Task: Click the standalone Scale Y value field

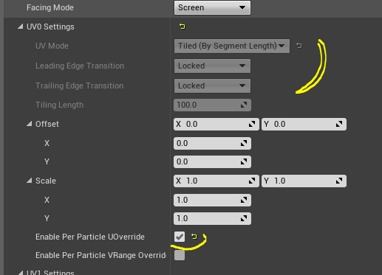Action: (x=212, y=218)
